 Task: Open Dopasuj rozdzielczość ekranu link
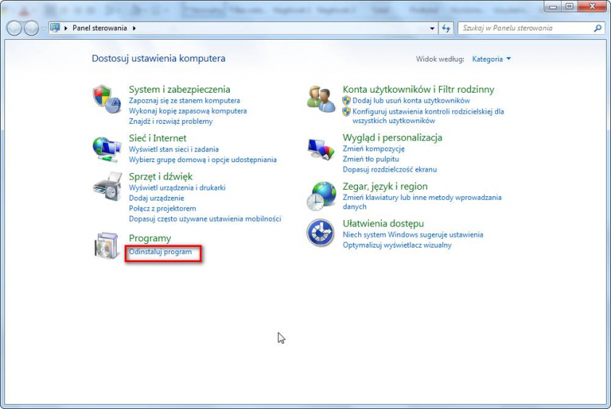[x=389, y=169]
